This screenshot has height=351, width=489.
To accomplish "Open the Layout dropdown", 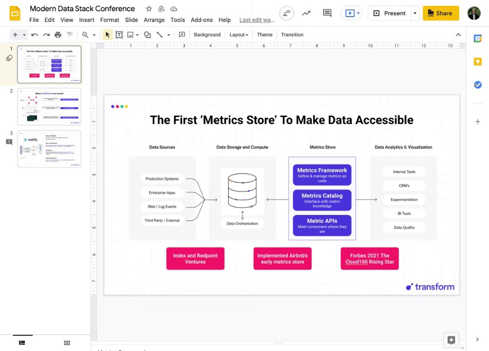I will pyautogui.click(x=239, y=35).
